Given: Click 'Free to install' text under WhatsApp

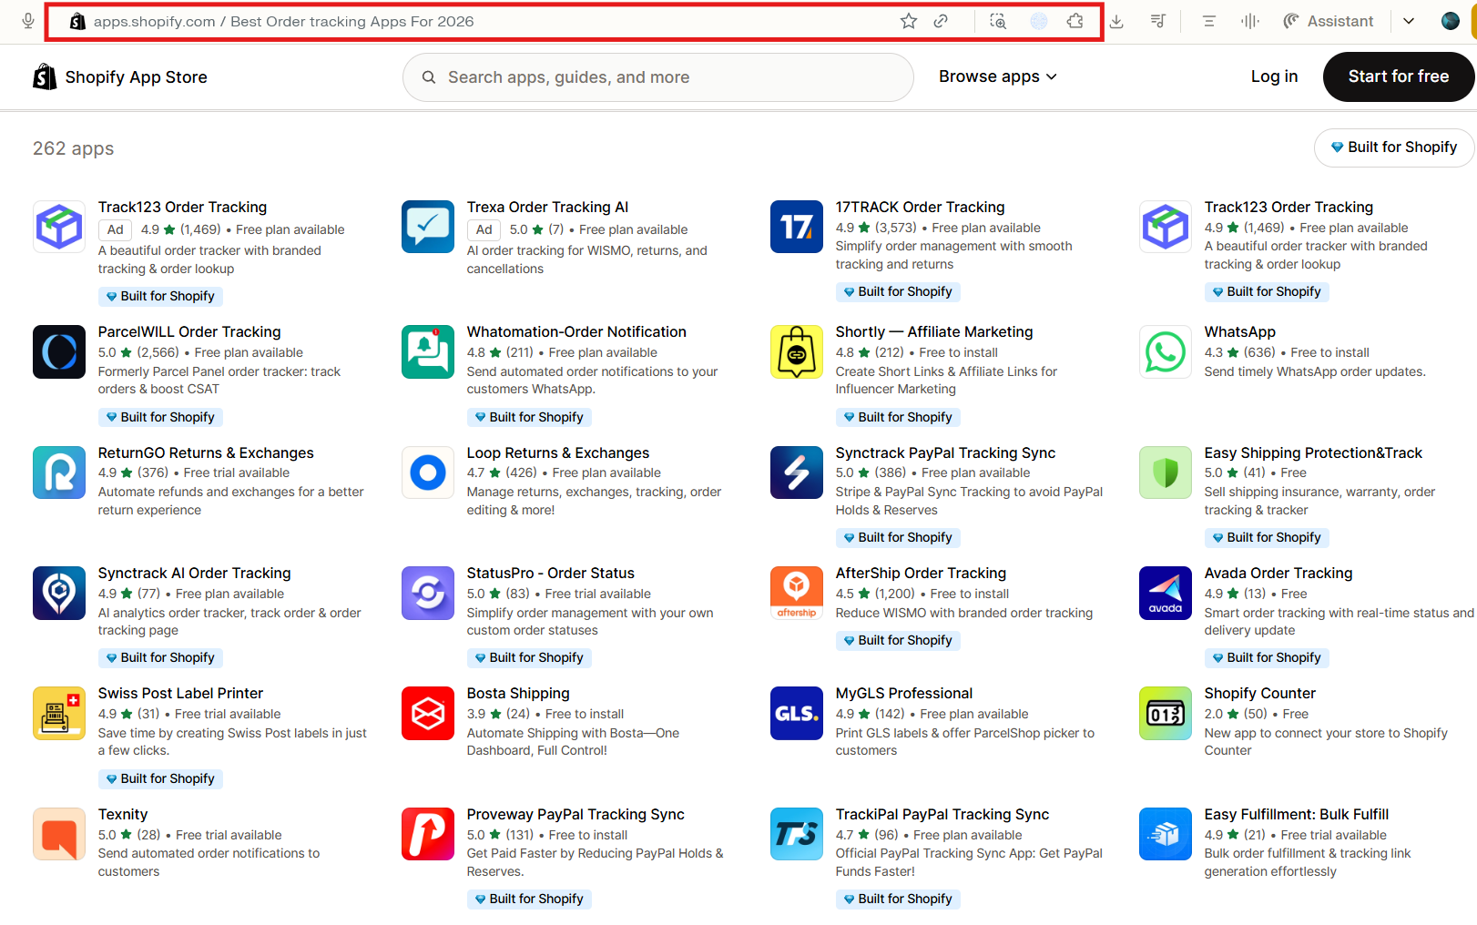Looking at the screenshot, I should (1329, 352).
